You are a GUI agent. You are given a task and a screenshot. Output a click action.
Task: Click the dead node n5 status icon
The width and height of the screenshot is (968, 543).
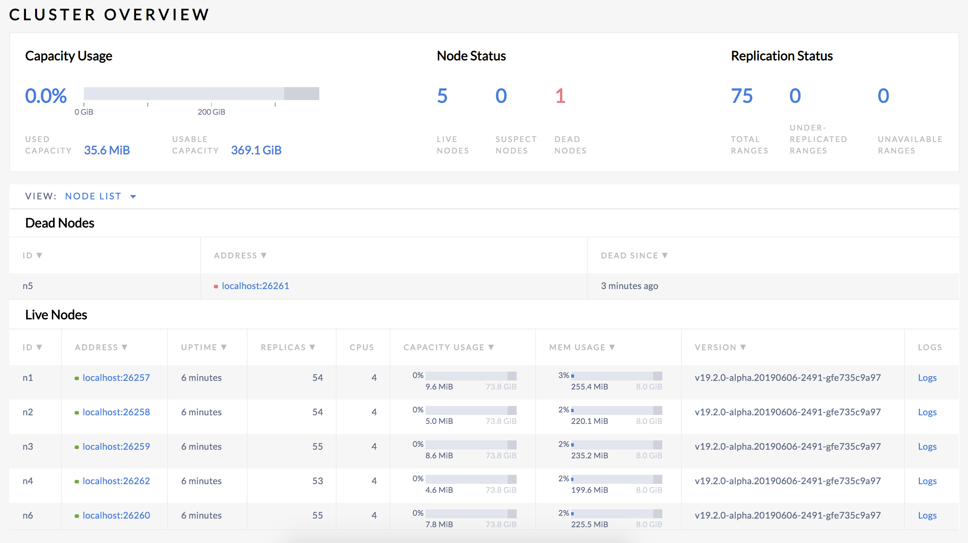point(215,286)
